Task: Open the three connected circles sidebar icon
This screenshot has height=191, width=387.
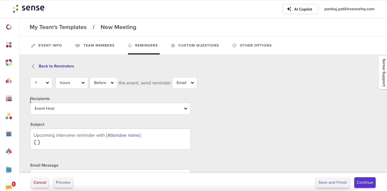Action: (9, 116)
